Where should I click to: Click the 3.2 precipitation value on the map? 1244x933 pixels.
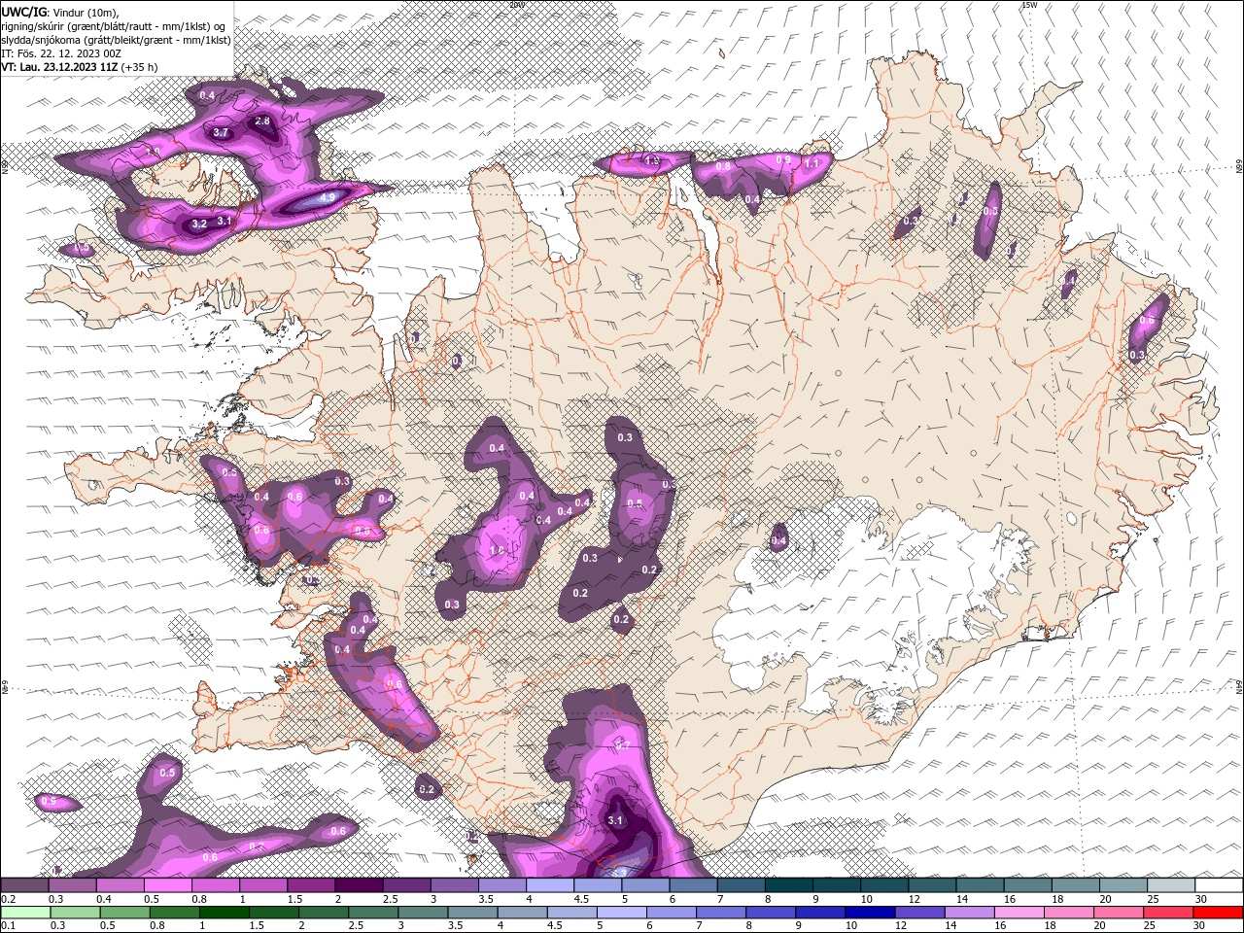tap(199, 224)
